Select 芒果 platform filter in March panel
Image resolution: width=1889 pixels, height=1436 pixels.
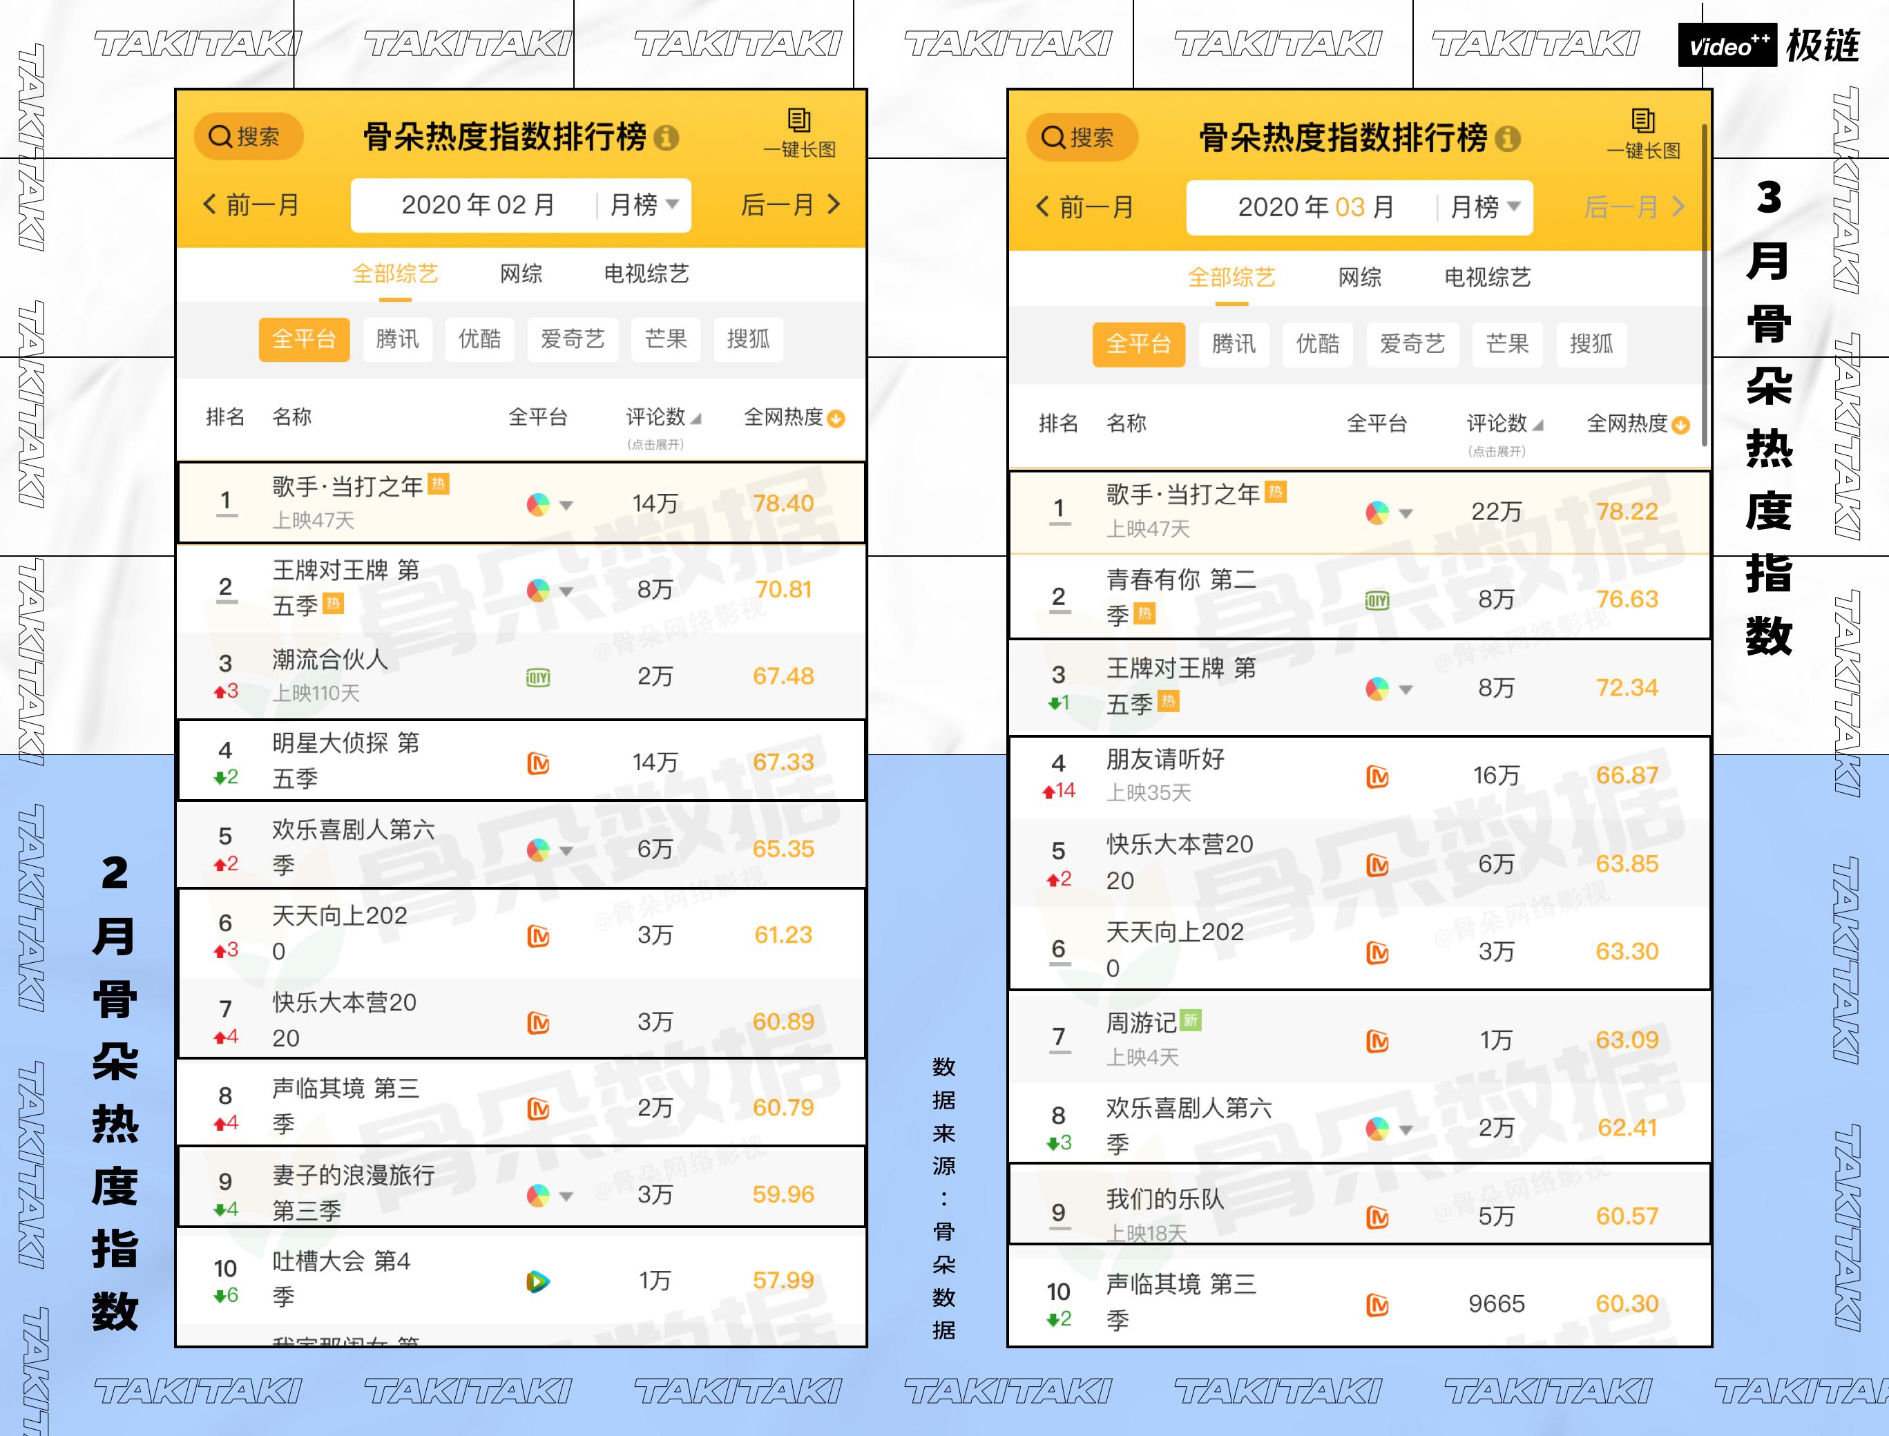coord(1507,345)
